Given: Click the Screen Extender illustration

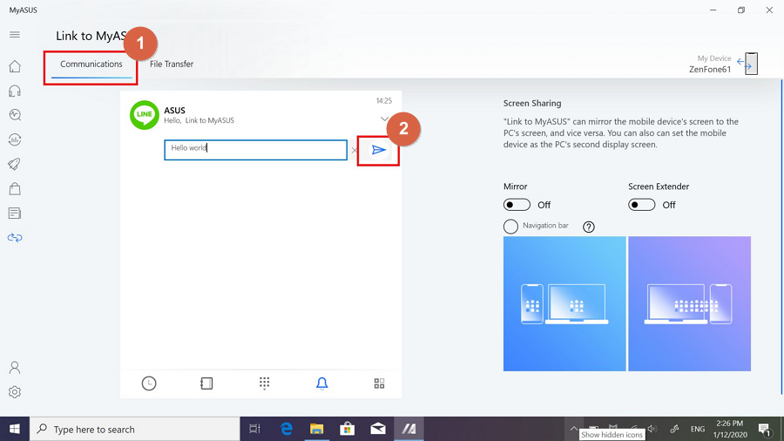Looking at the screenshot, I should coord(690,303).
